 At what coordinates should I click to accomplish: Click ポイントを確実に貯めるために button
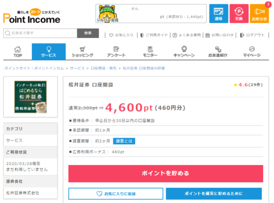(214, 194)
